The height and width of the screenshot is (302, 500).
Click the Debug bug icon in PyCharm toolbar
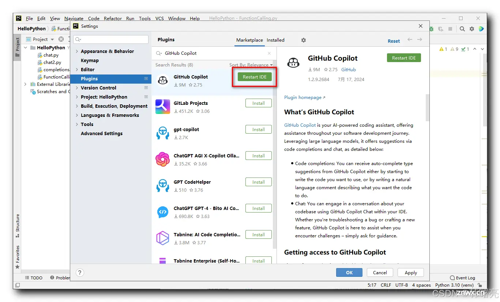tap(432, 29)
